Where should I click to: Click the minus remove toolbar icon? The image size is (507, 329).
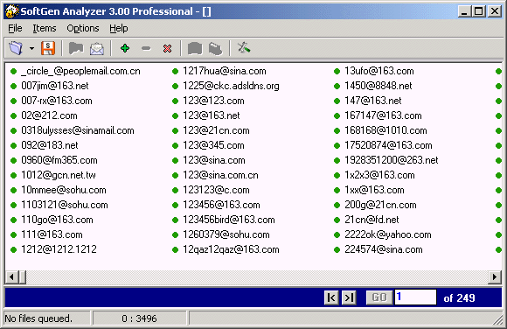(146, 49)
